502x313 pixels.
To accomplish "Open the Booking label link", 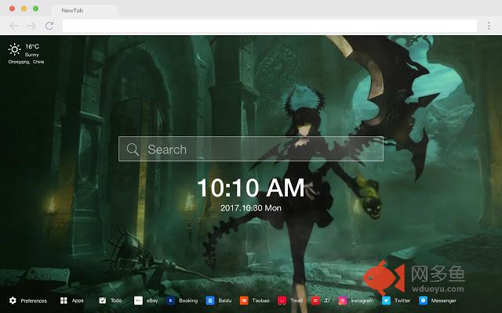I will pos(188,300).
